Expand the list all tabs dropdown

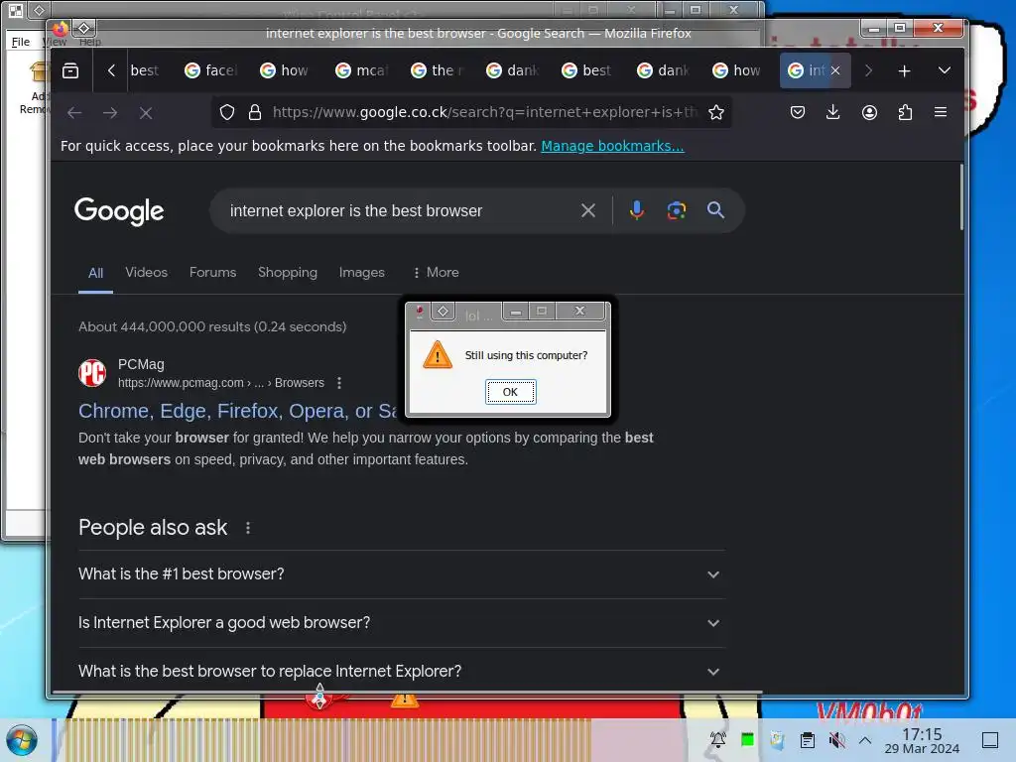(945, 70)
